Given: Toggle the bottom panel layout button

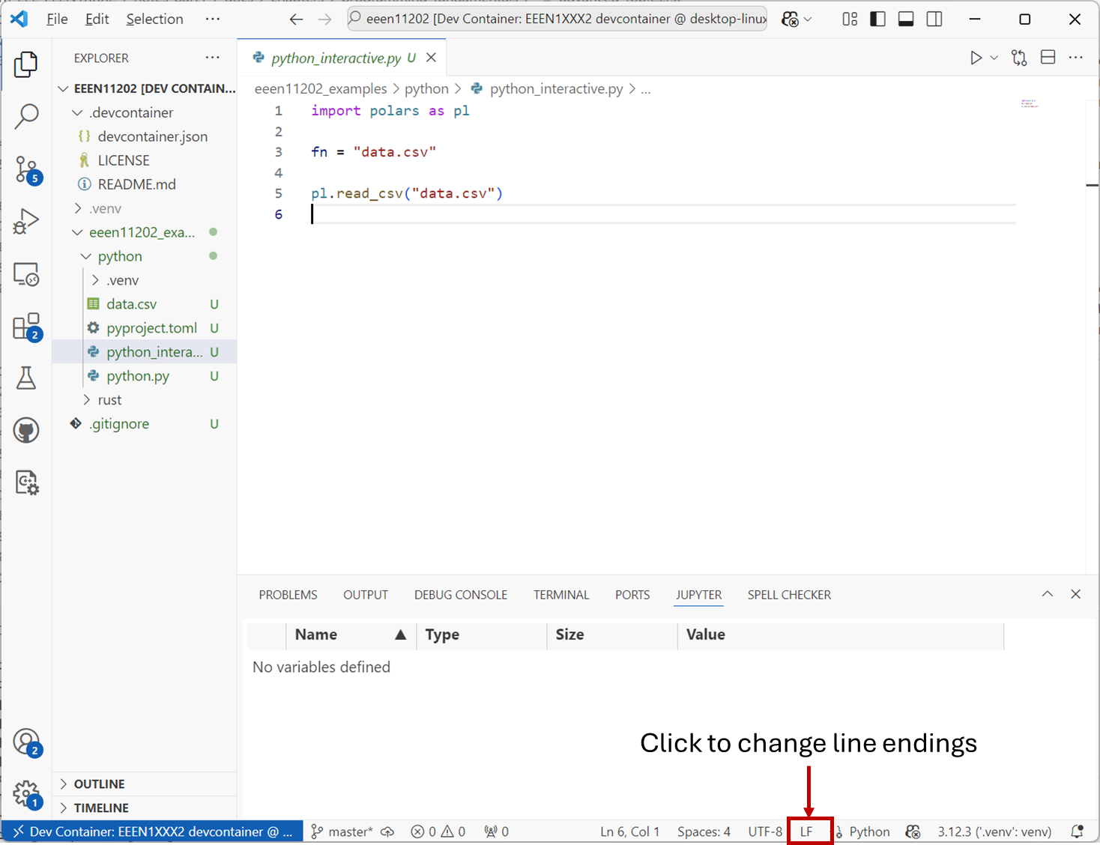Looking at the screenshot, I should (x=906, y=19).
